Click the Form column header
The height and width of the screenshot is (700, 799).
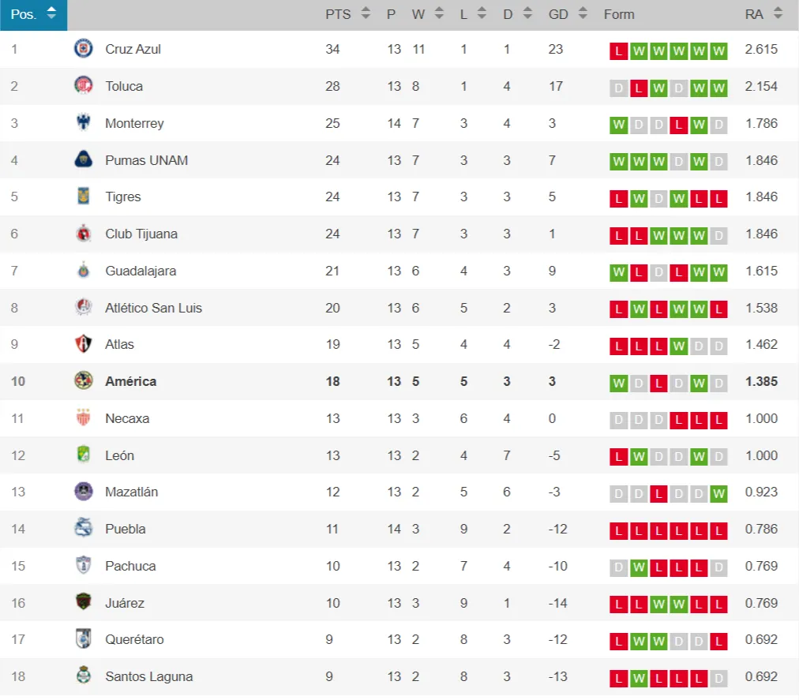tap(619, 14)
